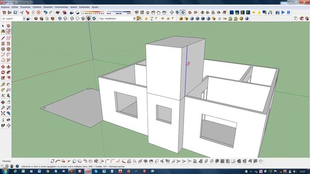Toggle Shaded With Textures style
Image resolution: width=310 pixels, height=174 pixels.
(x=89, y=18)
